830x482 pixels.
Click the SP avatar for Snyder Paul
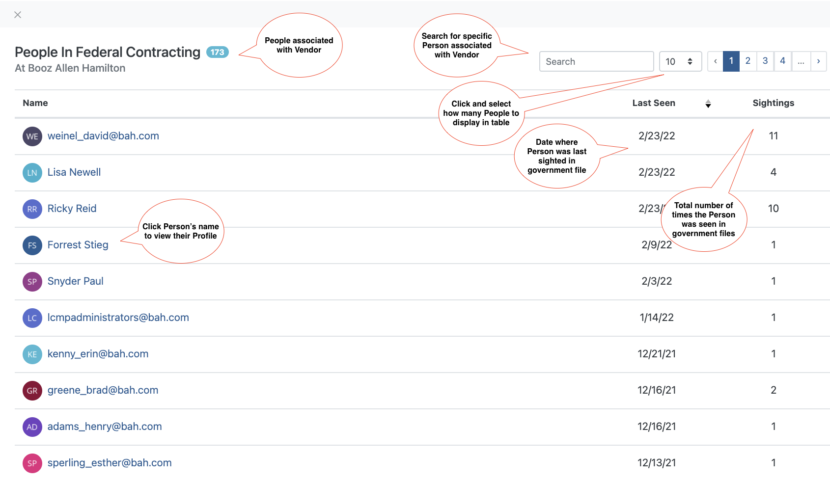(32, 281)
